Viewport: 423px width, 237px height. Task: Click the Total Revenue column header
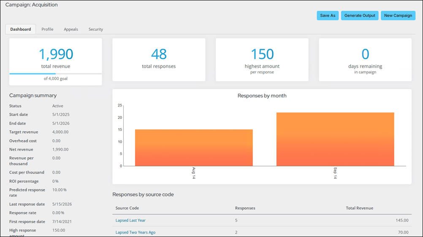(x=360, y=208)
